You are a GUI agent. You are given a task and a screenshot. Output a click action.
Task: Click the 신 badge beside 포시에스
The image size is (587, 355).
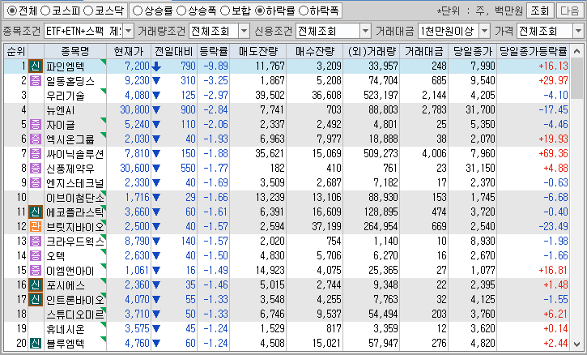coord(36,285)
